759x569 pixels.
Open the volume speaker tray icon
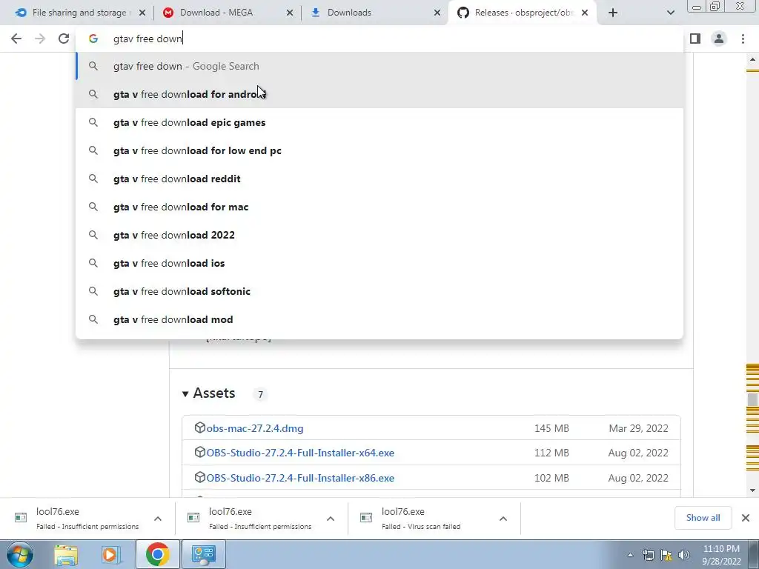[x=684, y=555]
